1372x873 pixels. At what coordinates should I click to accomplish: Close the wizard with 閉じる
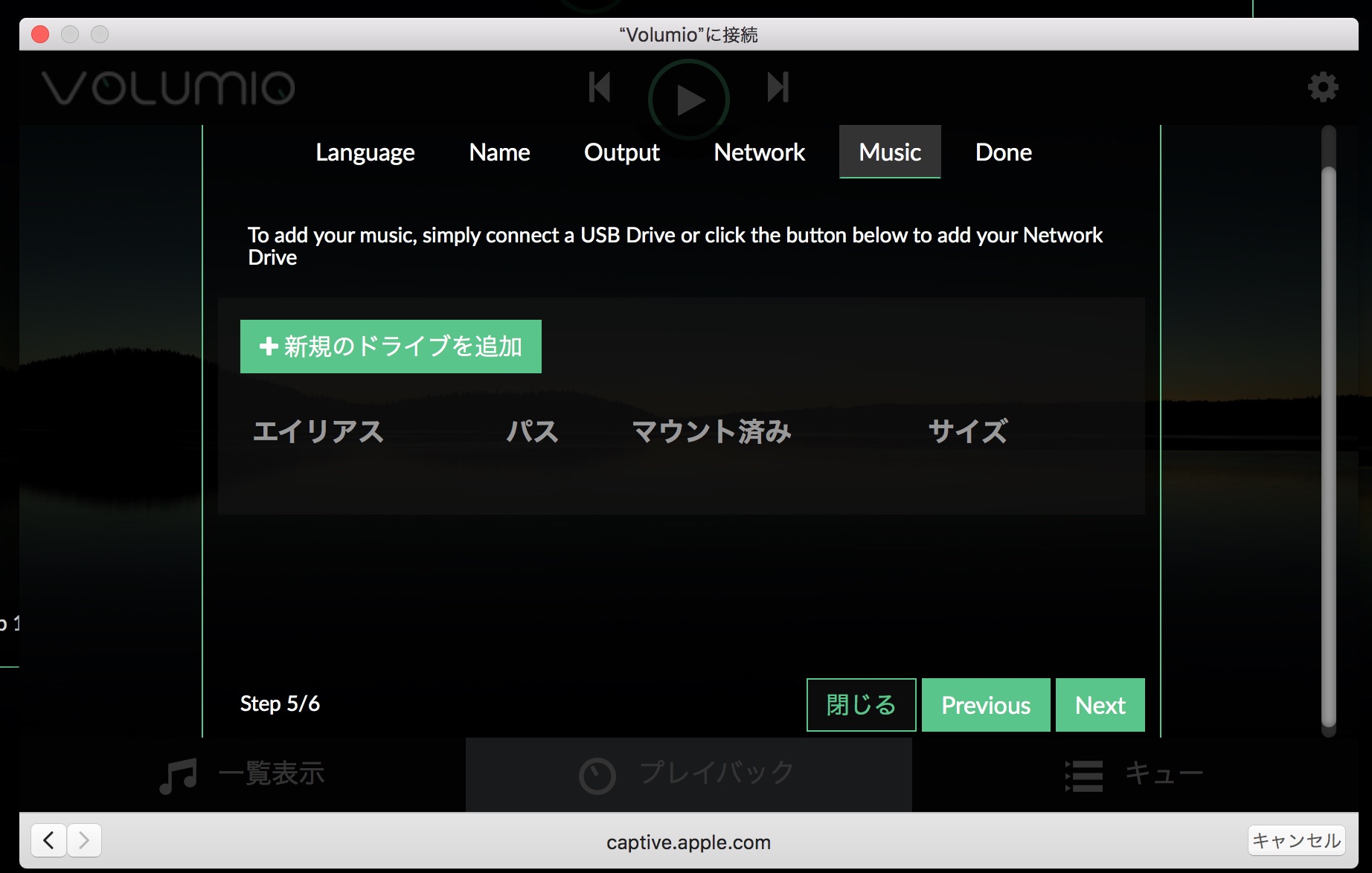(x=861, y=705)
